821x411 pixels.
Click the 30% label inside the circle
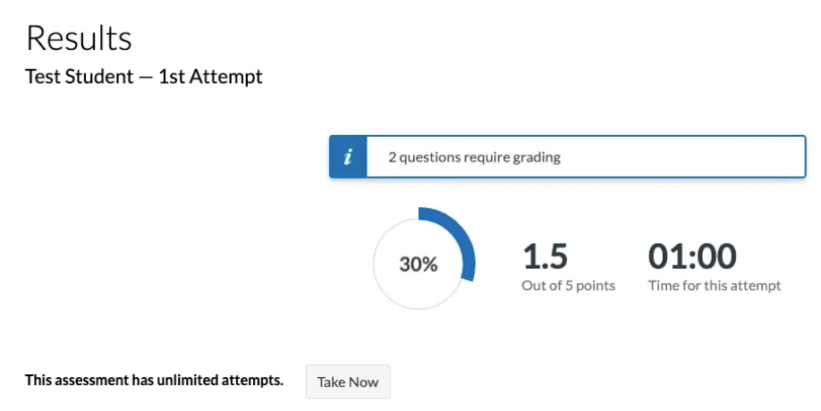pyautogui.click(x=419, y=264)
